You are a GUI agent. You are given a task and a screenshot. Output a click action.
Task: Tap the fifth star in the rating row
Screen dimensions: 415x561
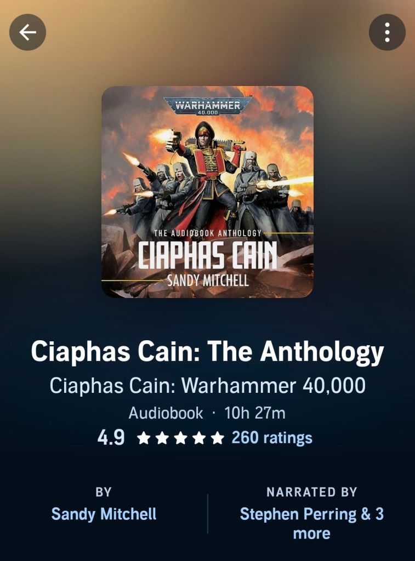tap(217, 438)
